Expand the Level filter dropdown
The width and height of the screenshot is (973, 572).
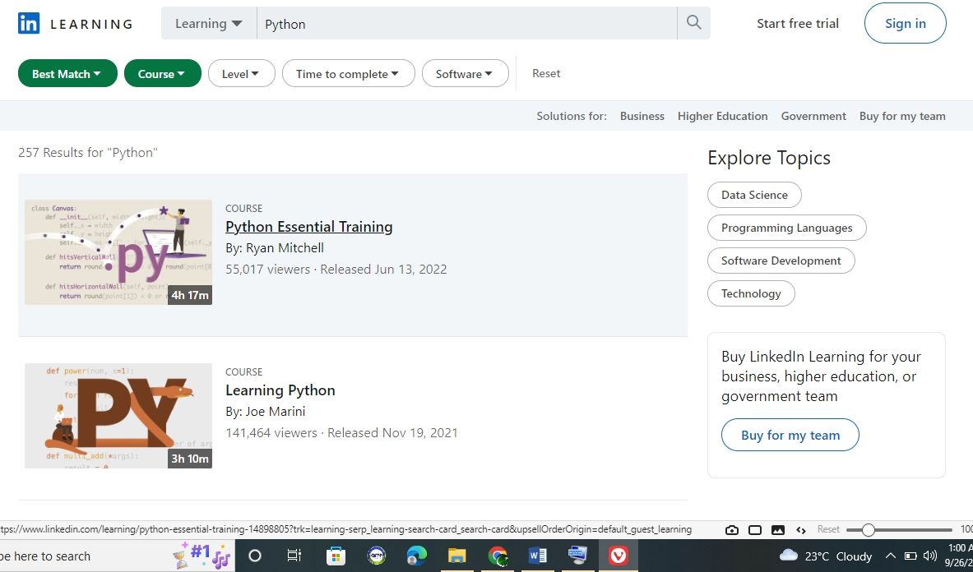click(x=241, y=74)
